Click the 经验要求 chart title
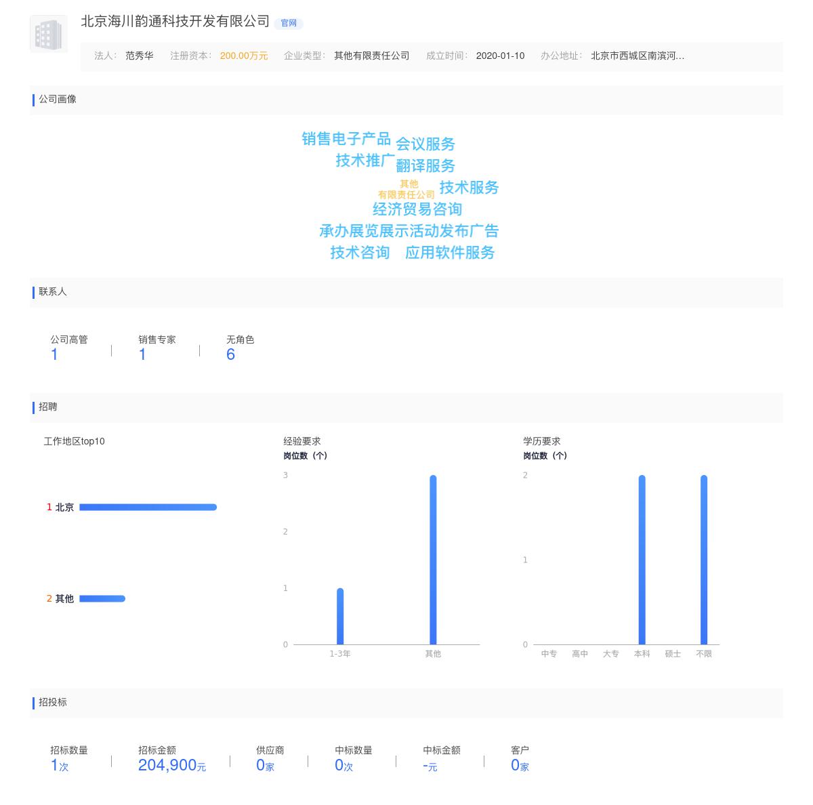 click(302, 441)
